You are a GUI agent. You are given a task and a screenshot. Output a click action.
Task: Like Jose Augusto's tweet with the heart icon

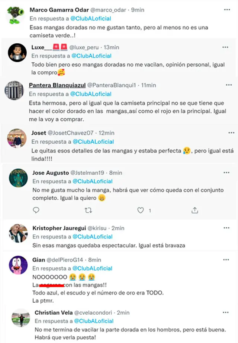pyautogui.click(x=141, y=211)
